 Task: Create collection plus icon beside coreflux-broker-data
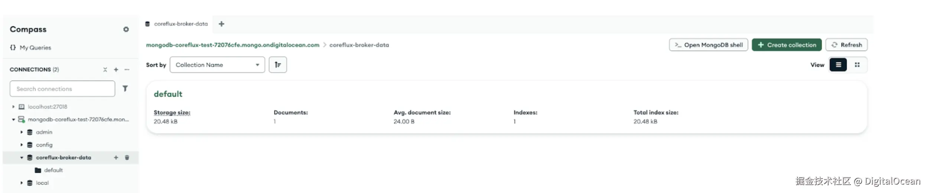[116, 158]
